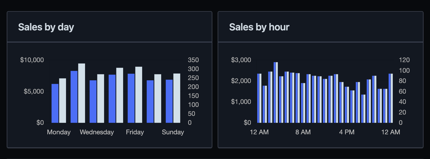Click the shortest bar in Sales by hour

pos(363,109)
